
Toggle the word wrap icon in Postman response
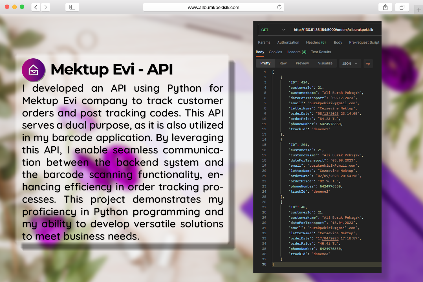368,63
